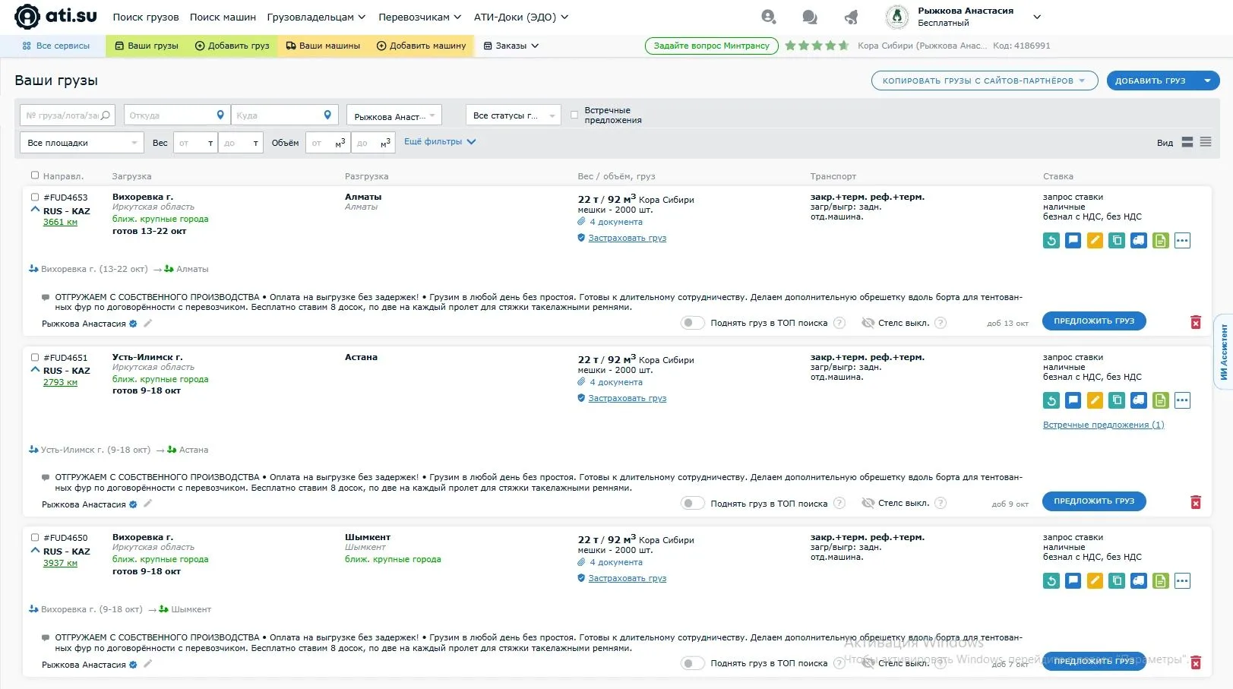Toggle Поднять груз в ТОП поиска for #FUD4651

click(692, 503)
